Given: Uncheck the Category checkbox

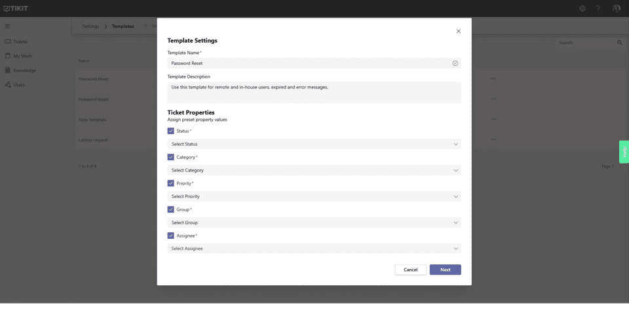Looking at the screenshot, I should (x=171, y=157).
